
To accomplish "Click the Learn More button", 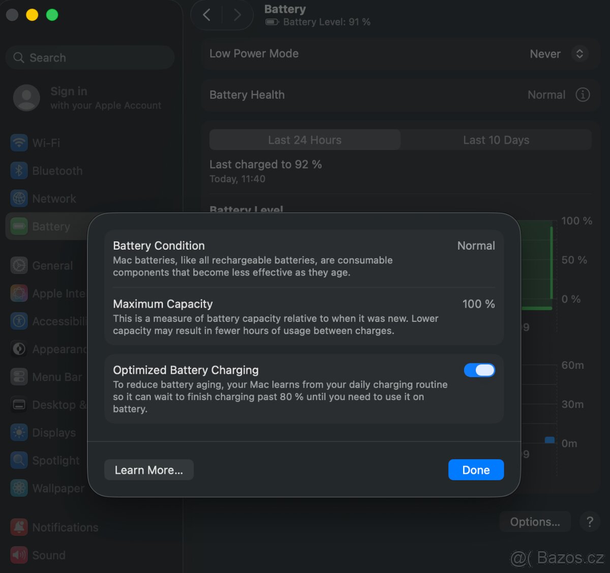I will coord(148,470).
